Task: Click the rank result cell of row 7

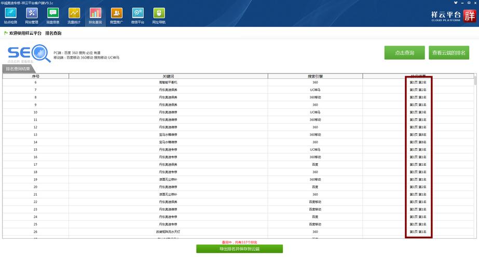Action: pyautogui.click(x=418, y=90)
